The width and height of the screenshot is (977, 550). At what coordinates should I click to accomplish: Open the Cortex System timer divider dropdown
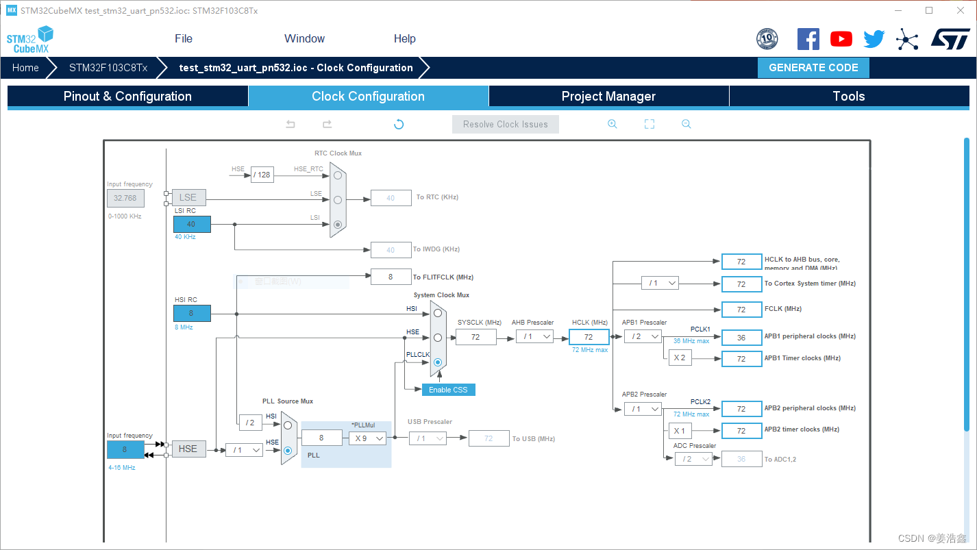point(660,283)
